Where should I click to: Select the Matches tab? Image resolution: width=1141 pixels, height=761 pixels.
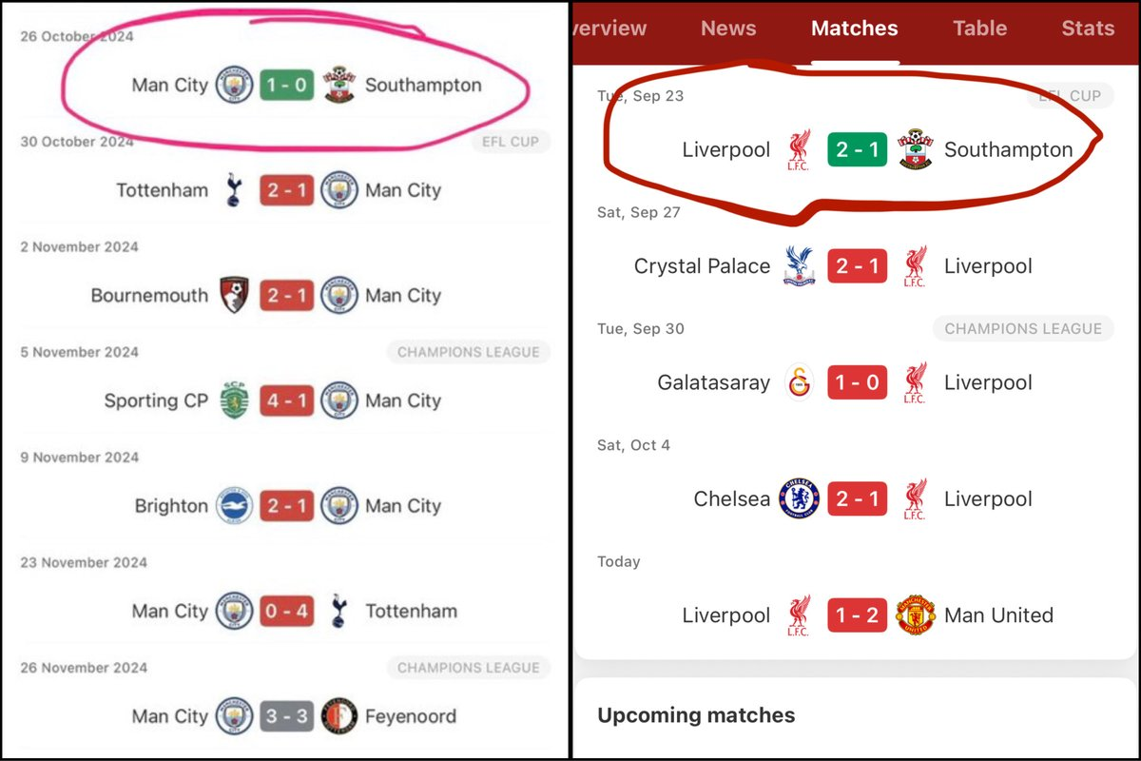[854, 29]
